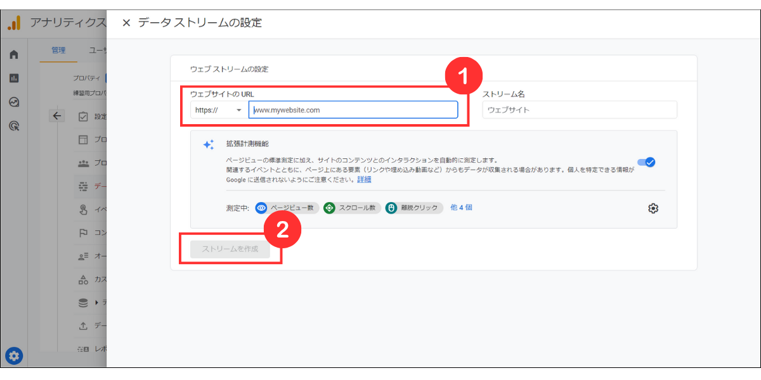Click the ウェブ ストリームの設定 heading
This screenshot has height=380, width=761.
pyautogui.click(x=230, y=68)
